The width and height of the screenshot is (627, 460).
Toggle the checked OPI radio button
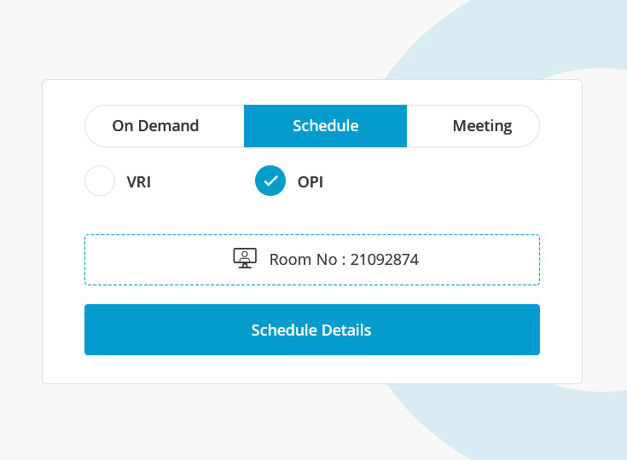[x=270, y=181]
